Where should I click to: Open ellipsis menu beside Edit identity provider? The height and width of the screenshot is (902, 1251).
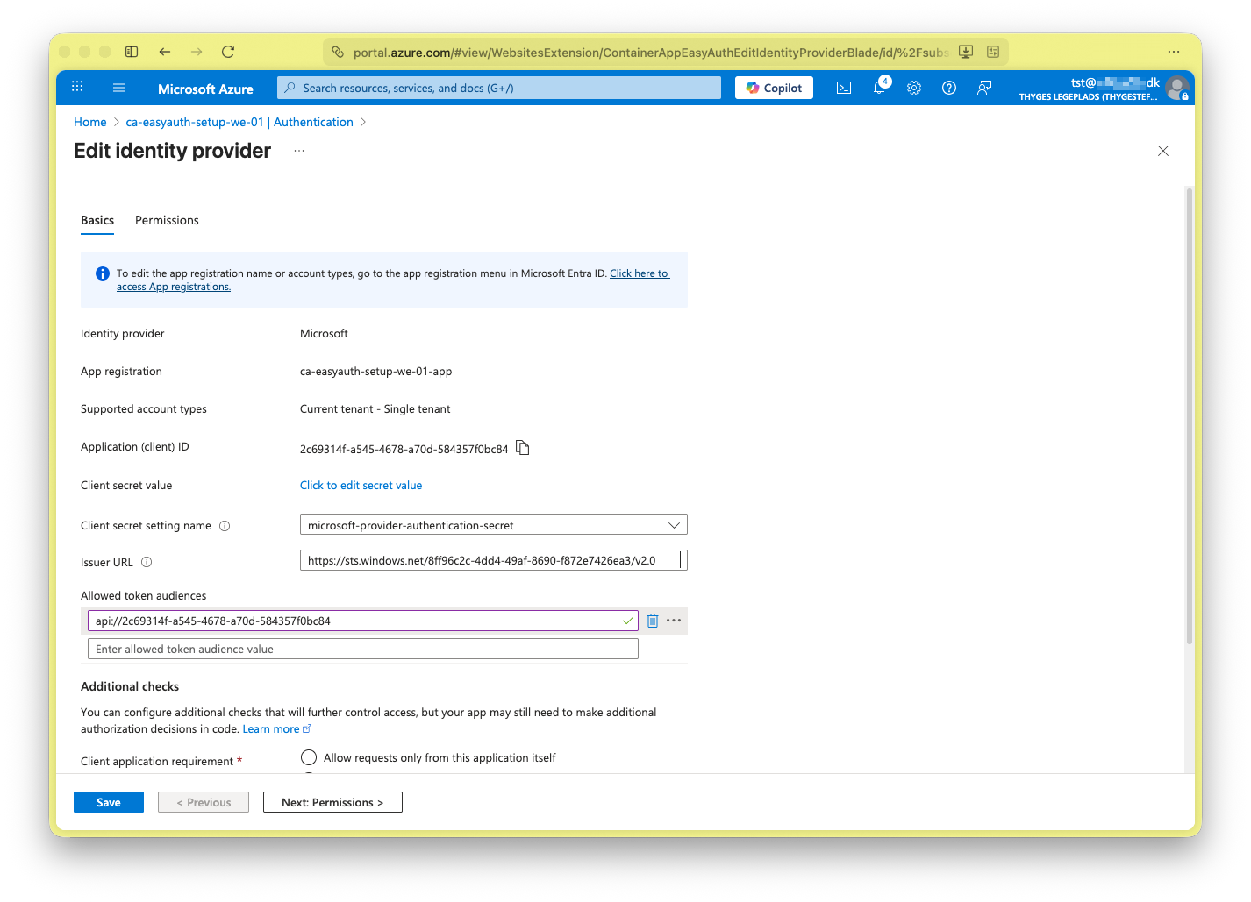299,151
